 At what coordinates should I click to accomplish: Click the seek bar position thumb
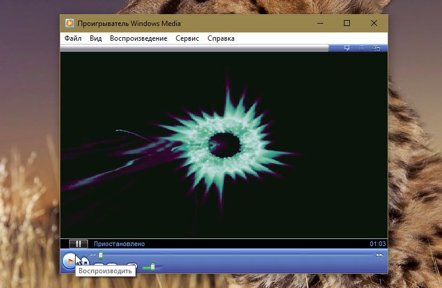[x=100, y=255]
